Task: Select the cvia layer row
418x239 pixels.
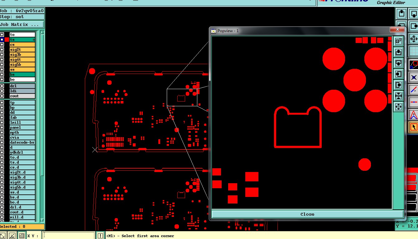Action: click(22, 137)
